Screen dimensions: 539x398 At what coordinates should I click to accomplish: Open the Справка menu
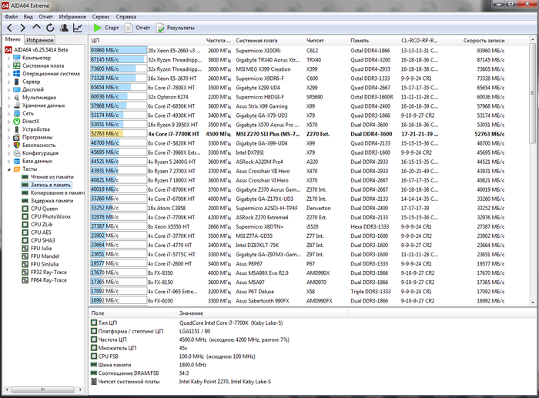click(126, 16)
